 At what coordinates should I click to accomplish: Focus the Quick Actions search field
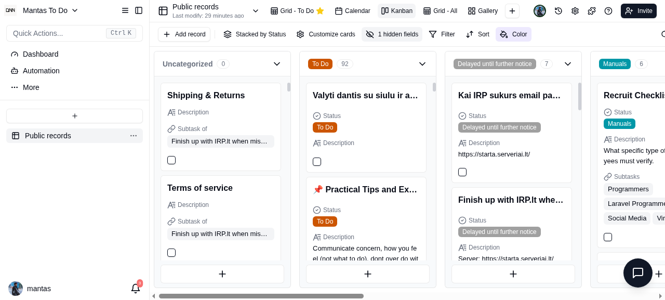point(74,33)
